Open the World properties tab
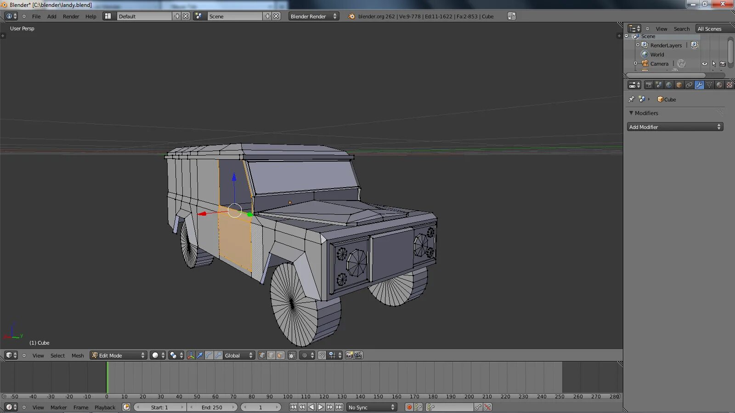 click(669, 85)
